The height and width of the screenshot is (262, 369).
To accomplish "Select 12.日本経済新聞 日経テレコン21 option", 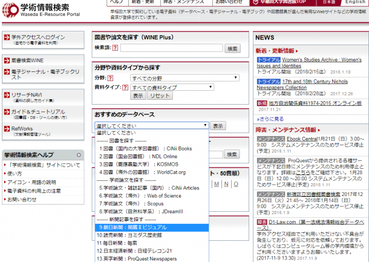I will [x=152, y=251].
